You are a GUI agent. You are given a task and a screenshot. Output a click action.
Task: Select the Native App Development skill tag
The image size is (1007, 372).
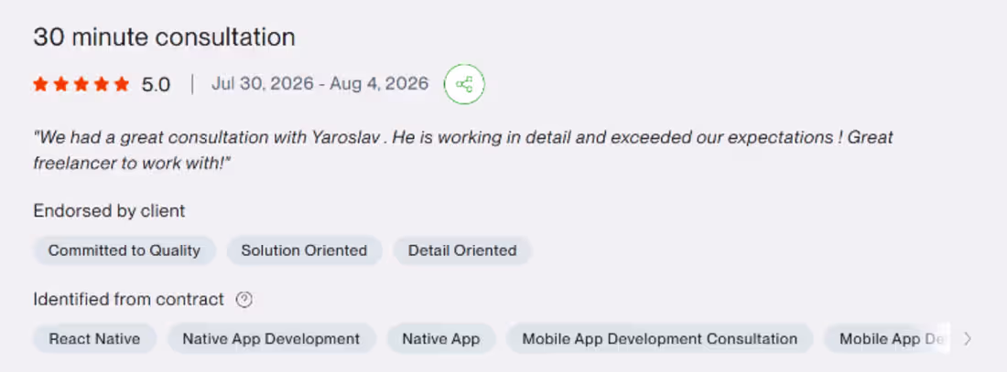click(x=271, y=339)
